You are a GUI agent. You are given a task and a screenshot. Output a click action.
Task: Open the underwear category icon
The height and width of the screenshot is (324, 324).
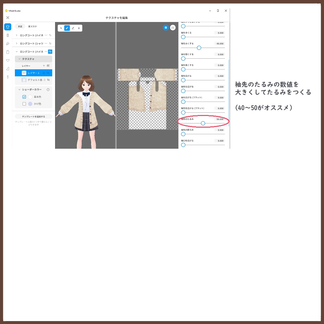[8, 60]
